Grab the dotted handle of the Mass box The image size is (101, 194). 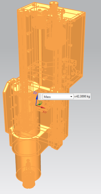(x=40, y=97)
